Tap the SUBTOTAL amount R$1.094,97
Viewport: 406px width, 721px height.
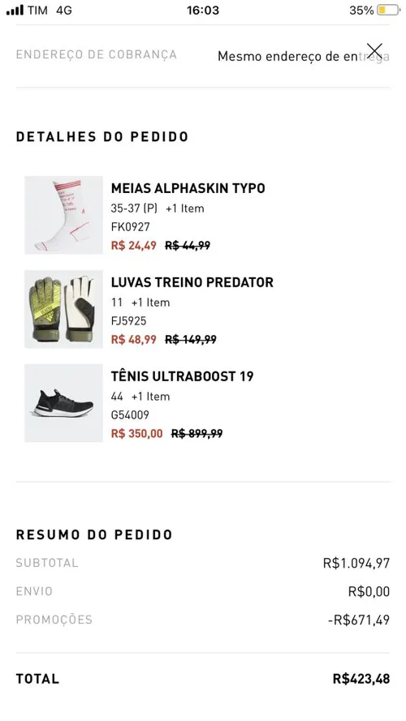point(356,563)
